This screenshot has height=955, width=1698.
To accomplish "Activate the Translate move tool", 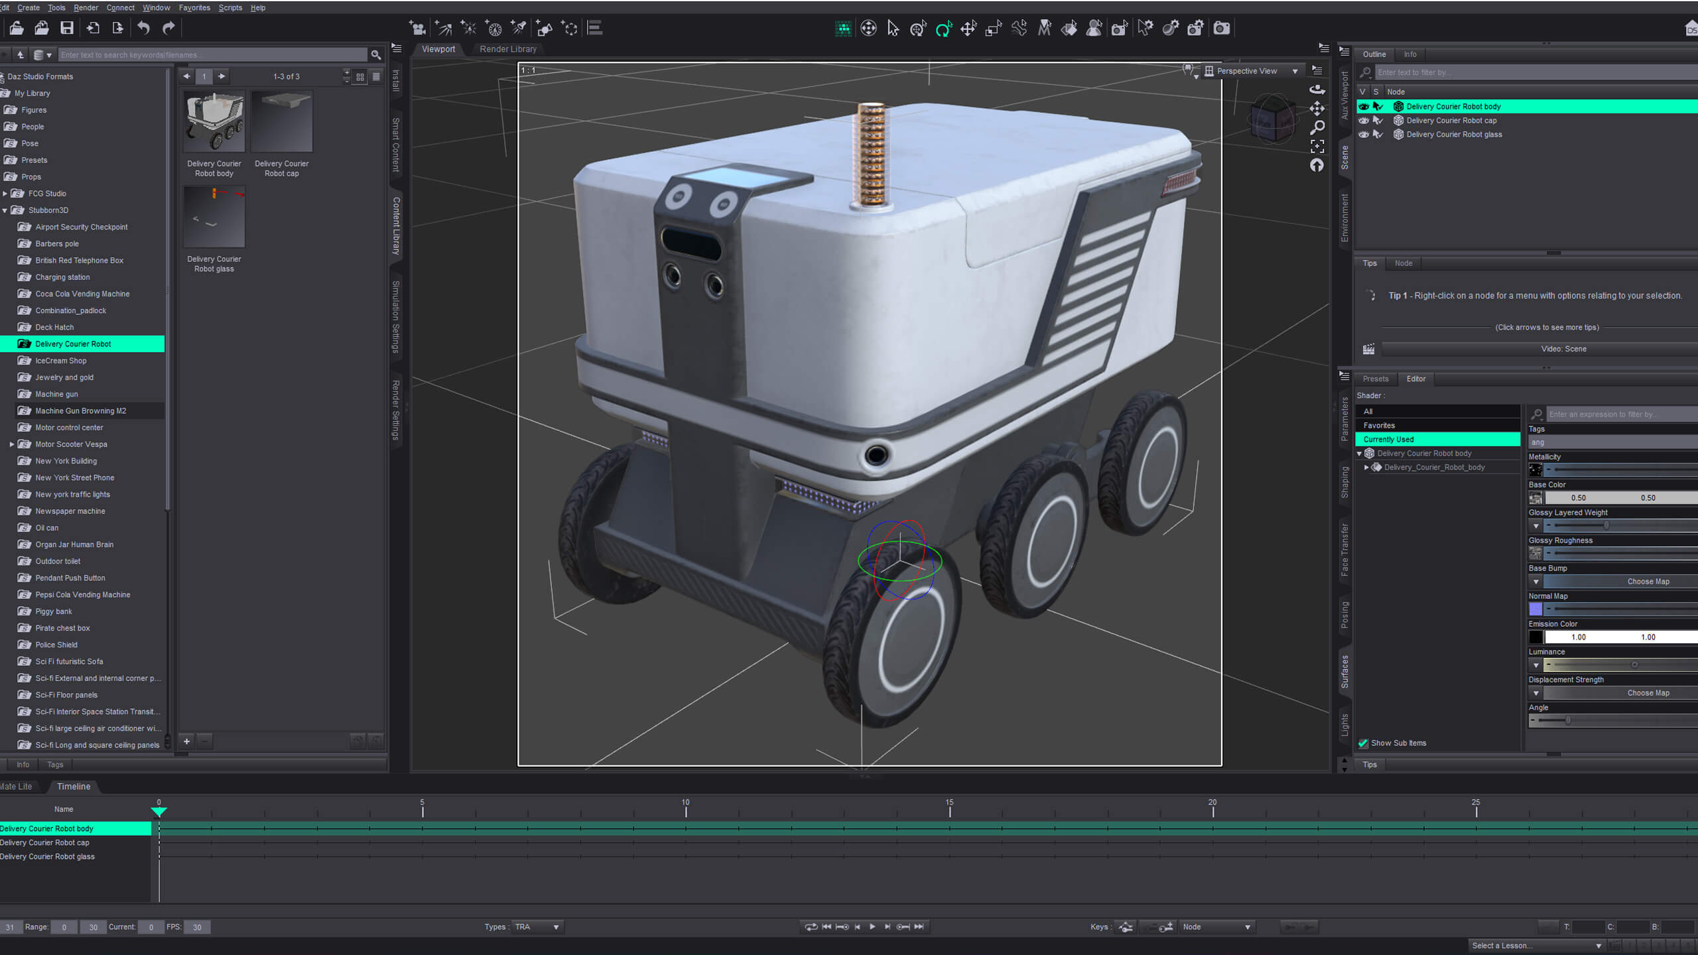I will point(968,28).
